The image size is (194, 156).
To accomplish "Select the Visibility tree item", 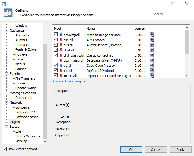I will click(x=21, y=141).
